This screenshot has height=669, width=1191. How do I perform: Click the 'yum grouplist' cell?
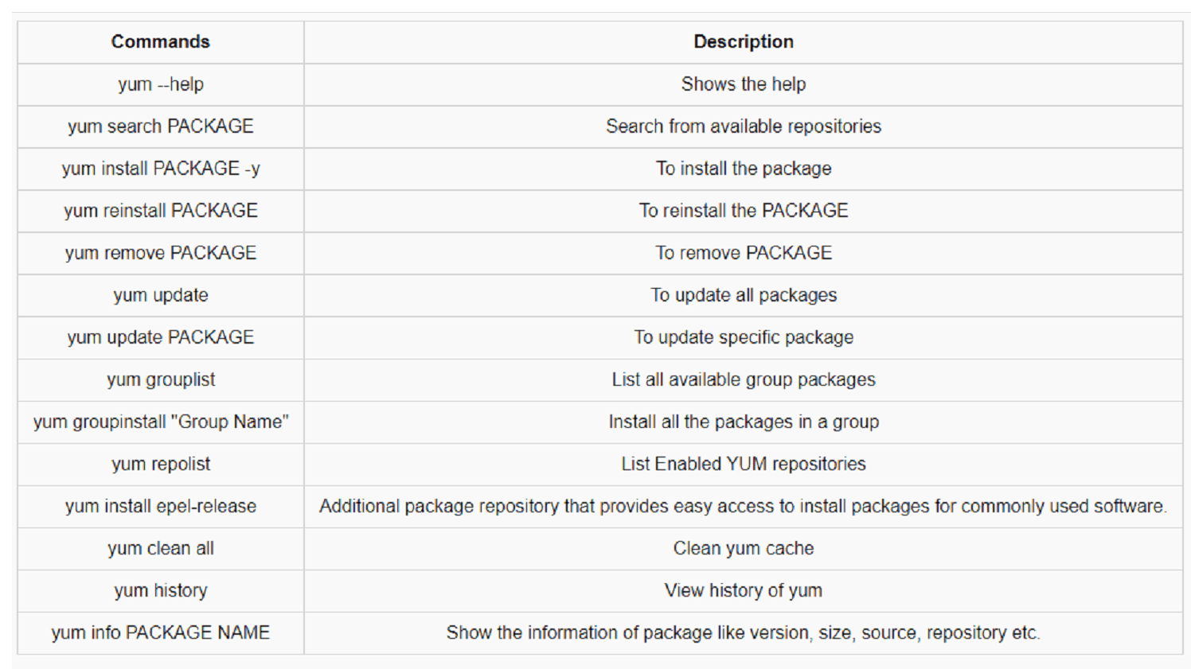point(161,379)
